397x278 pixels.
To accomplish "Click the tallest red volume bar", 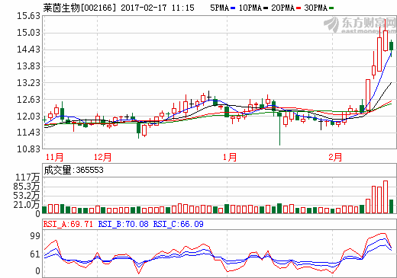I will tap(386, 197).
